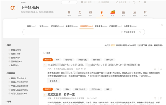Image resolution: width=166 pixels, height=105 pixels.
Task: Open 电子签章 in the top bar
Action: 121,2
